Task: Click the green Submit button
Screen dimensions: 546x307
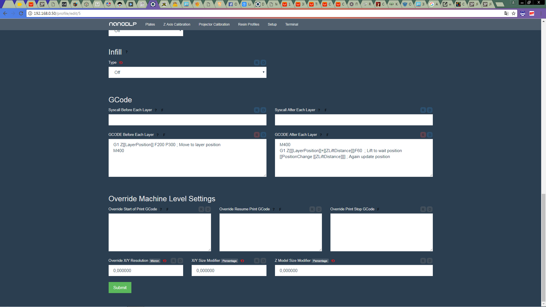Action: (120, 288)
